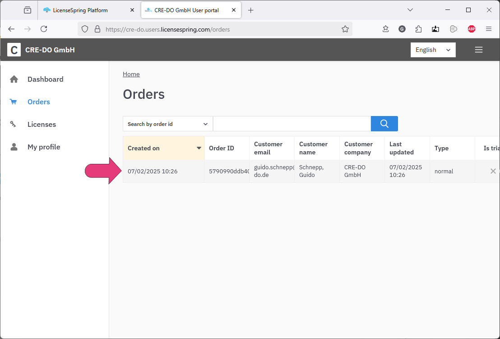
Task: Click the CRE-DO GmbH logo icon
Action: tap(14, 50)
